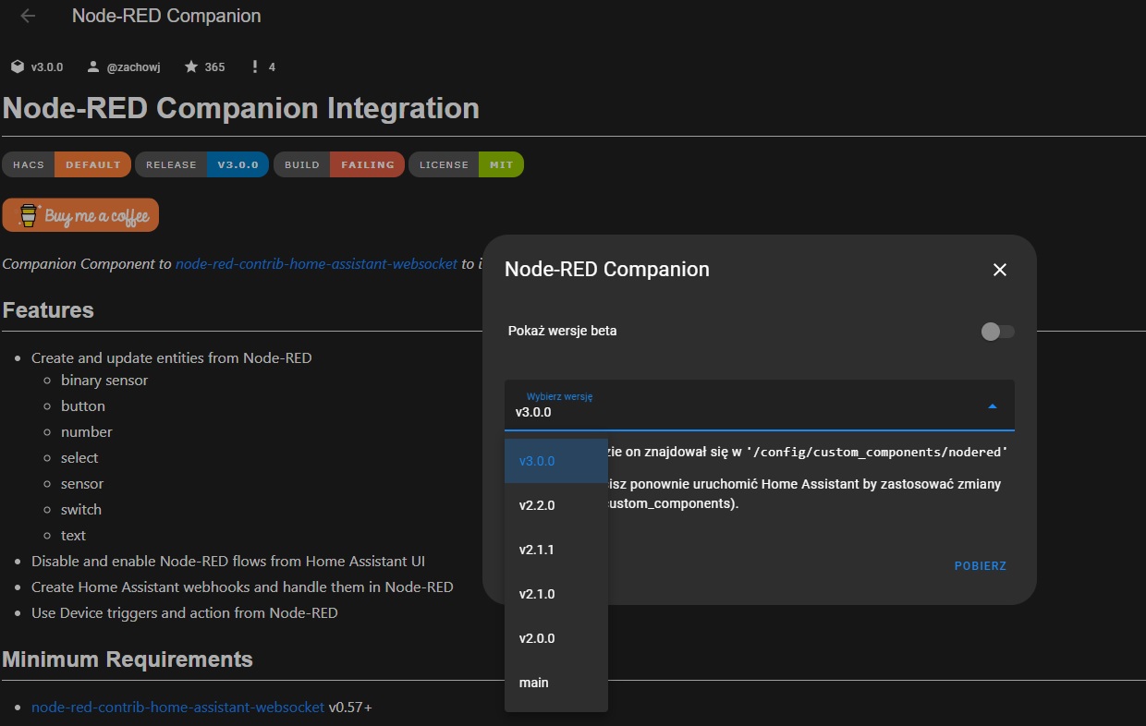Click Disable and enable Node-RED flows line

[x=228, y=561]
